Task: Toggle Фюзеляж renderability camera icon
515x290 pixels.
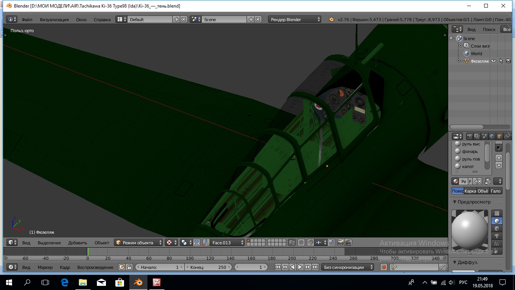Action: click(x=508, y=61)
